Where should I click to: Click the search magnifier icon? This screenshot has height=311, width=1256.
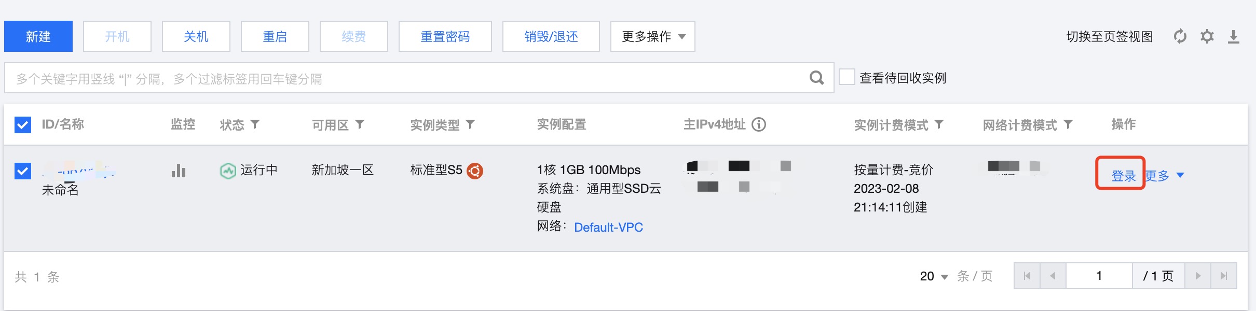(x=817, y=78)
